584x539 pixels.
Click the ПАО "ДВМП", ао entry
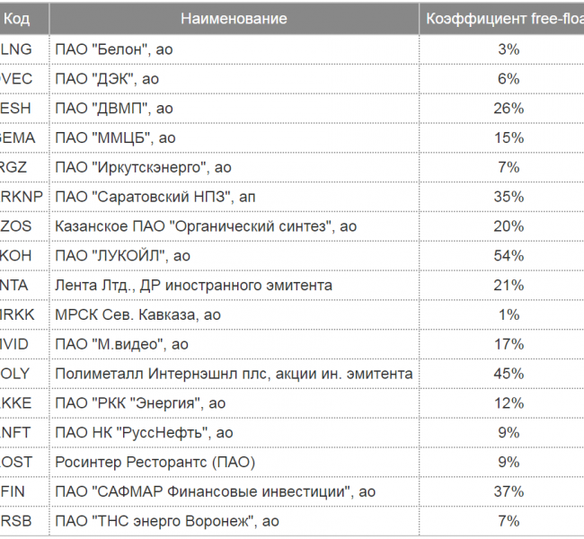[114, 108]
